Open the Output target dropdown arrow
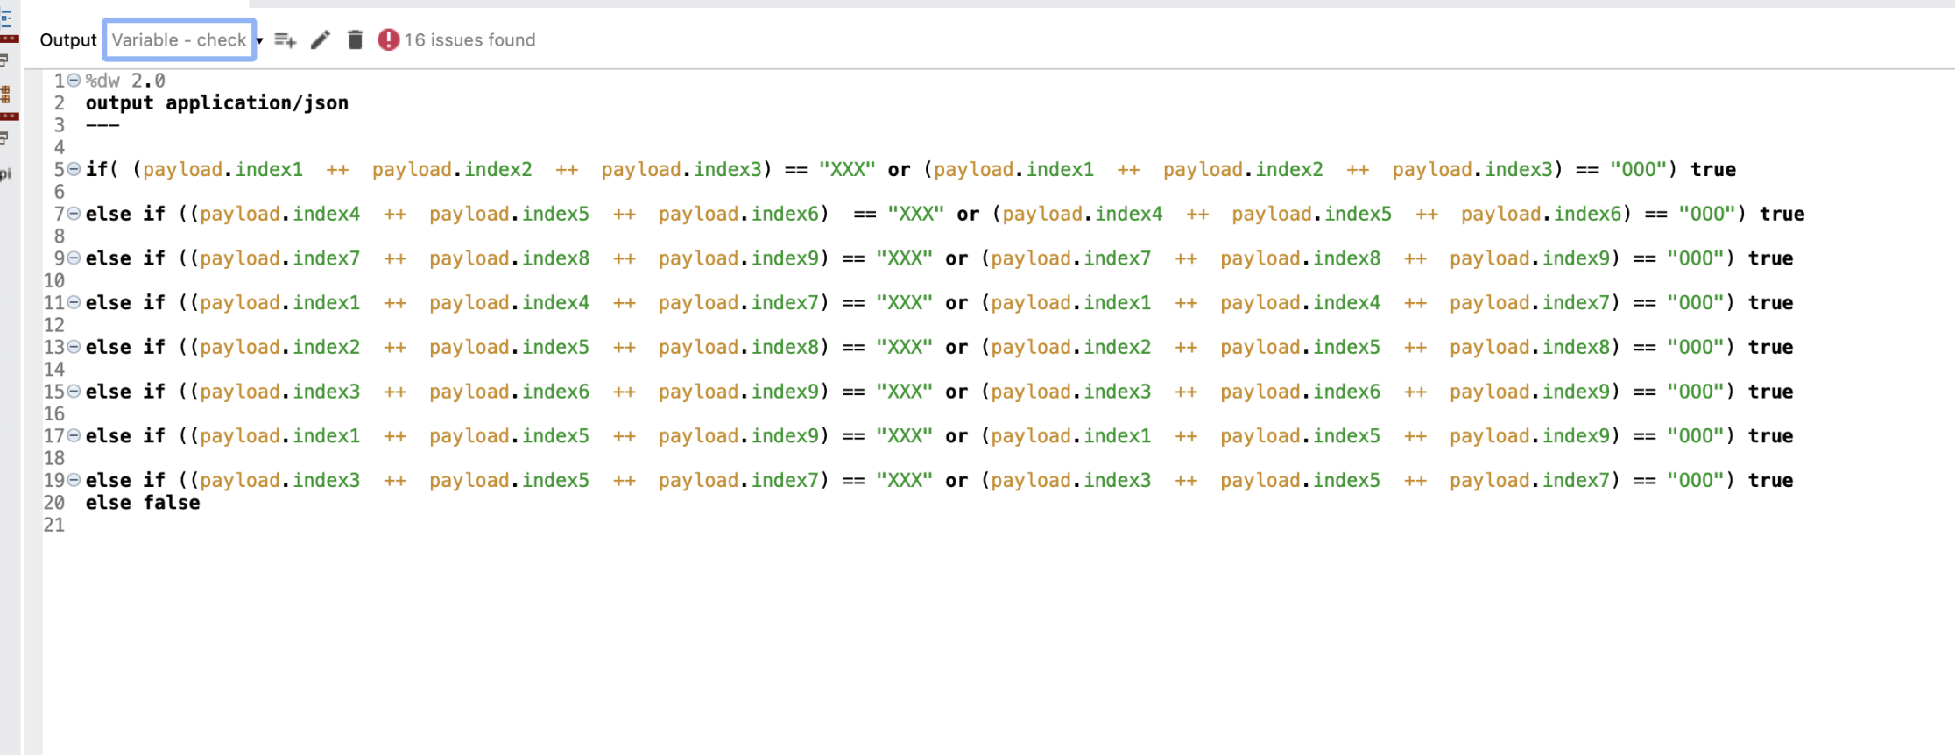 point(259,41)
